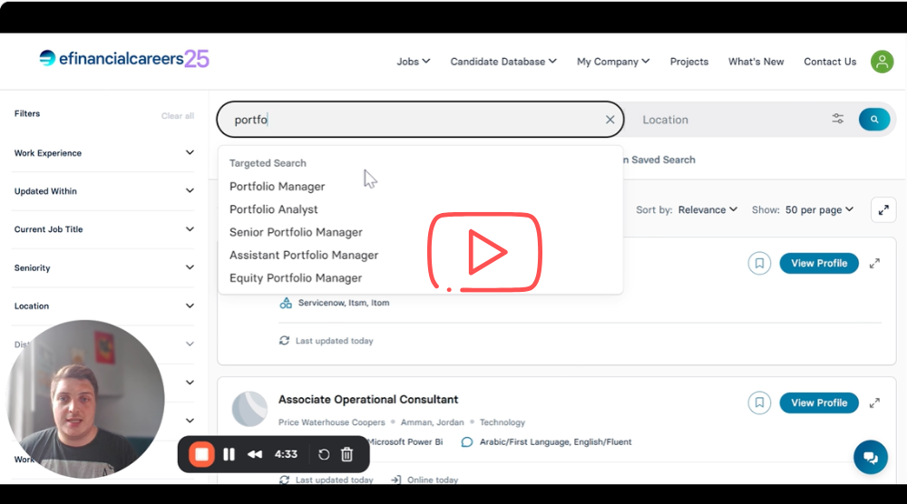This screenshot has width=907, height=504.
Task: Expand the Work Experience filter
Action: click(x=104, y=152)
